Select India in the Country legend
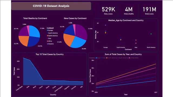The height and width of the screenshot is (97, 173). (x=103, y=58)
